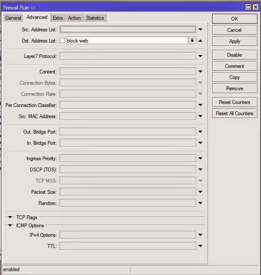Click the TTL input box
Screen dimensions: 261x275
pos(128,246)
